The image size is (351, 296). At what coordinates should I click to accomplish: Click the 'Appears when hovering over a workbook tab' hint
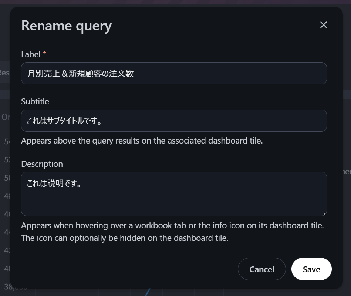pos(173,232)
